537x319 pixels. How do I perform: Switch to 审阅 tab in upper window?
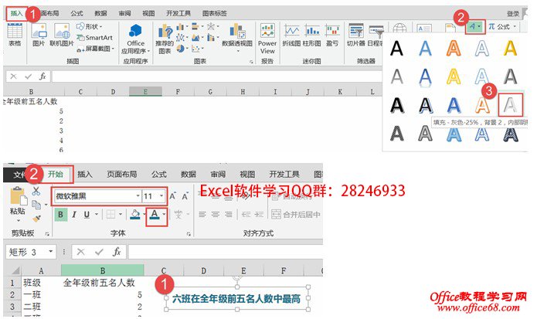tap(124, 13)
